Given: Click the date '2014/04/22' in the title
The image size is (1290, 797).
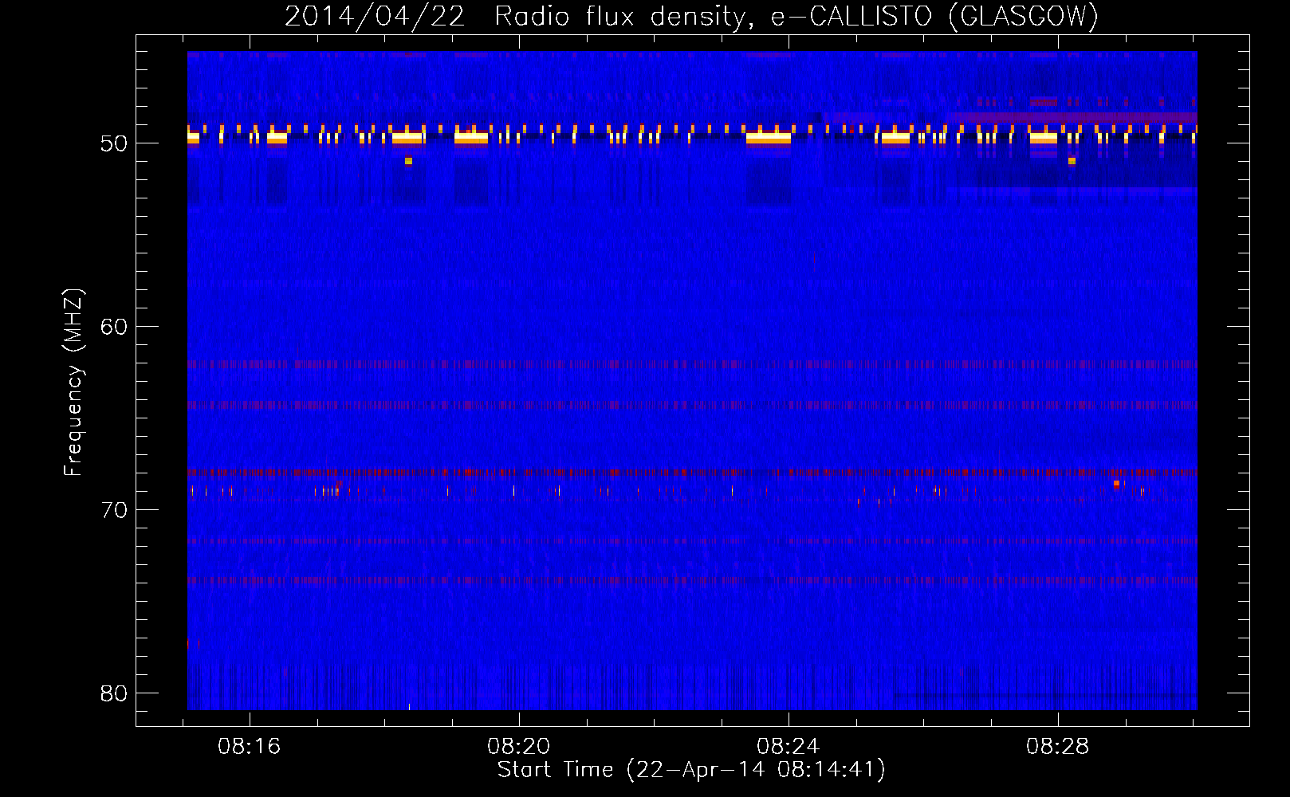Looking at the screenshot, I should (x=375, y=16).
